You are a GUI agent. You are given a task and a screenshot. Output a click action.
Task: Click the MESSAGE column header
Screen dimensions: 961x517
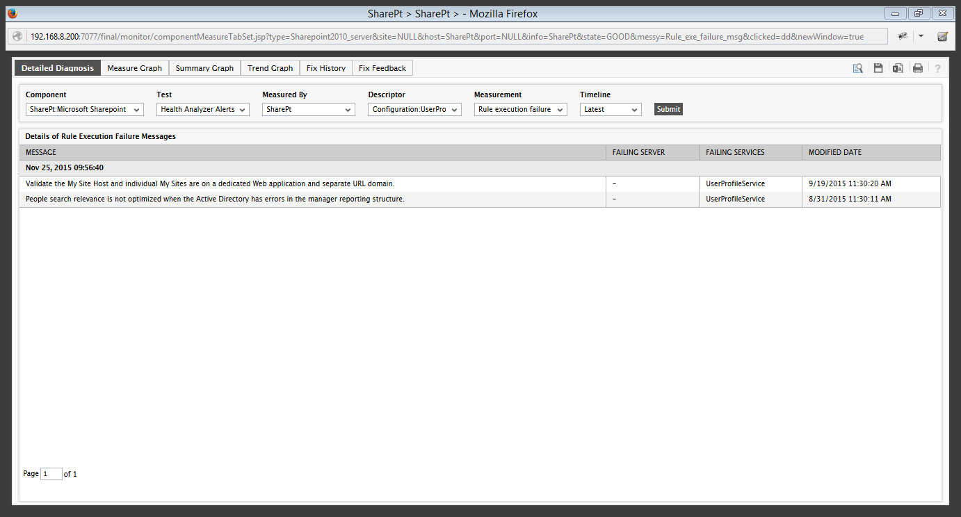pos(313,152)
